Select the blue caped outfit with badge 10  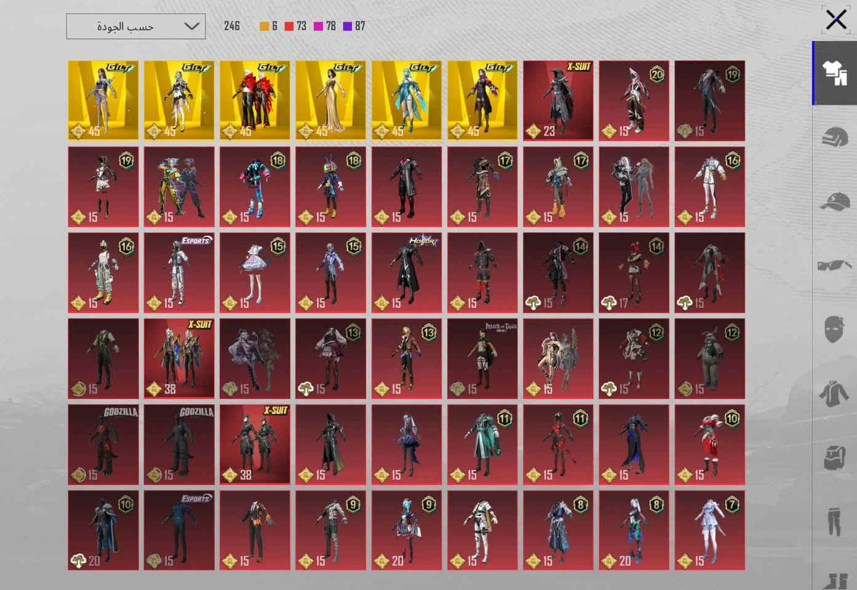103,530
